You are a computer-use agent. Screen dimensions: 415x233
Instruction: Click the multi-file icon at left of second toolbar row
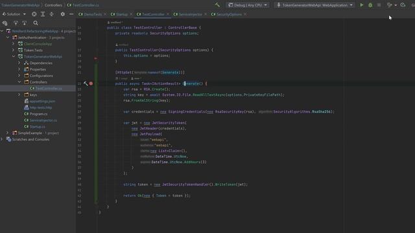(5, 23)
